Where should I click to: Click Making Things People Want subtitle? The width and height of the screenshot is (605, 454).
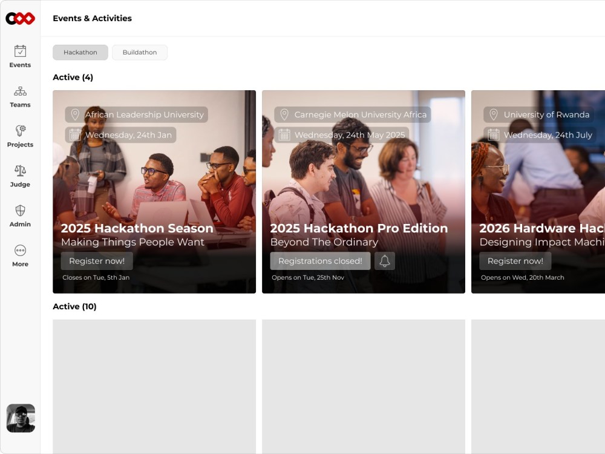pos(132,242)
